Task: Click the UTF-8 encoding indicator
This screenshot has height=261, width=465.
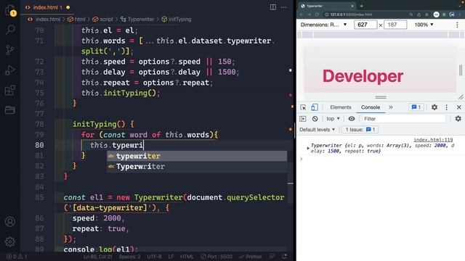Action: coord(154,257)
